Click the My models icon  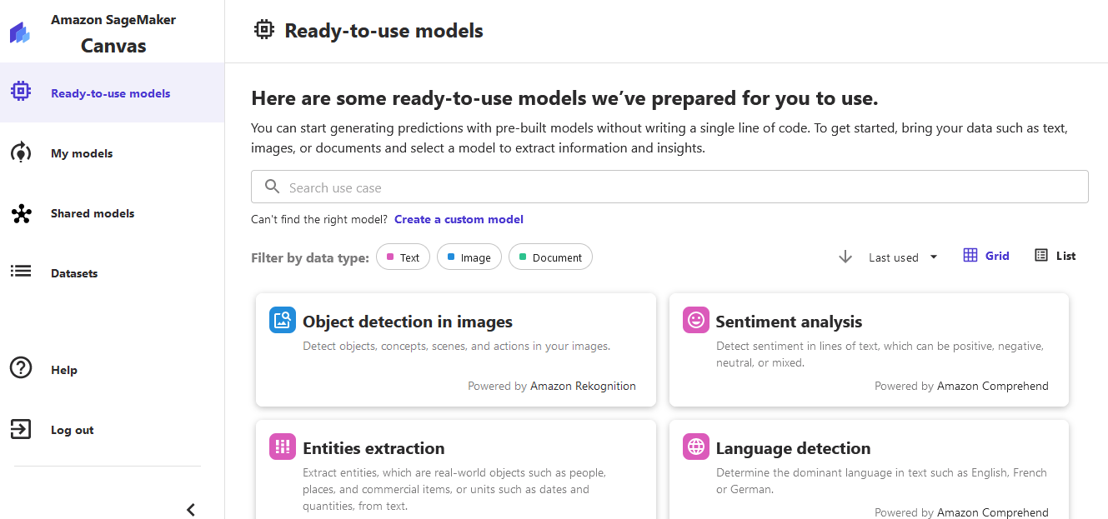[21, 153]
